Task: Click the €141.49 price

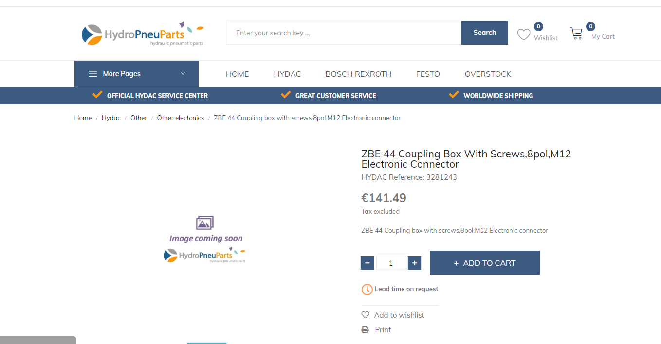Action: [x=384, y=198]
